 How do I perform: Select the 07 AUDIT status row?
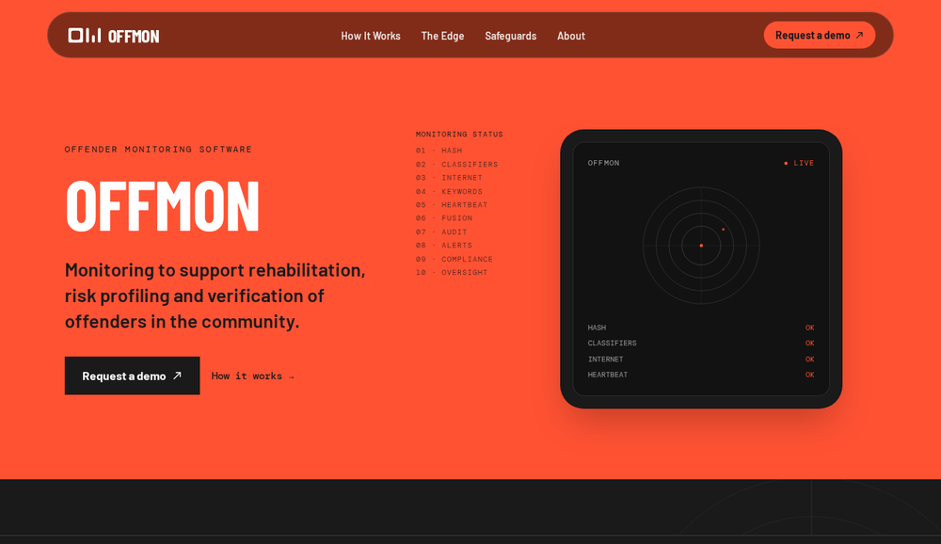(441, 232)
